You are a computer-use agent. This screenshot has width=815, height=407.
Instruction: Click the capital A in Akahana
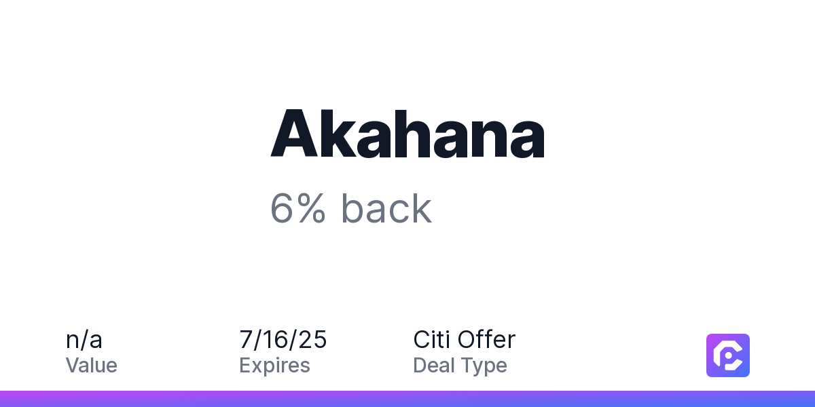(294, 134)
